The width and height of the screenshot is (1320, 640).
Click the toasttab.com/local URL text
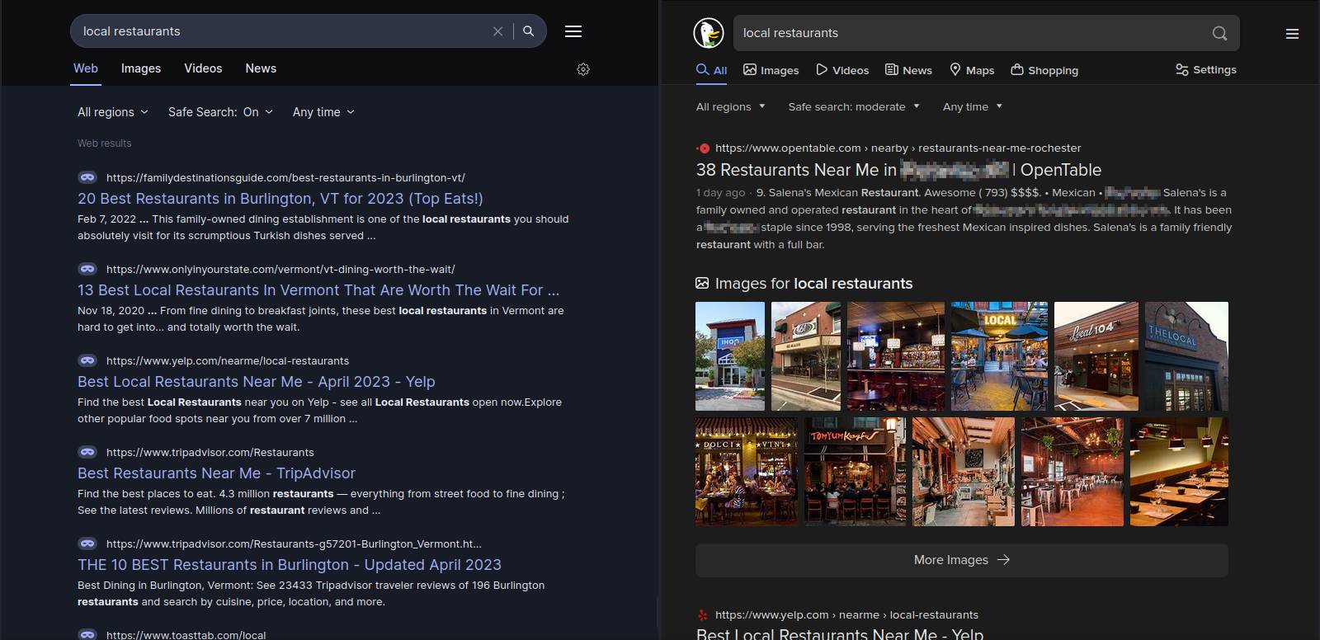[186, 635]
